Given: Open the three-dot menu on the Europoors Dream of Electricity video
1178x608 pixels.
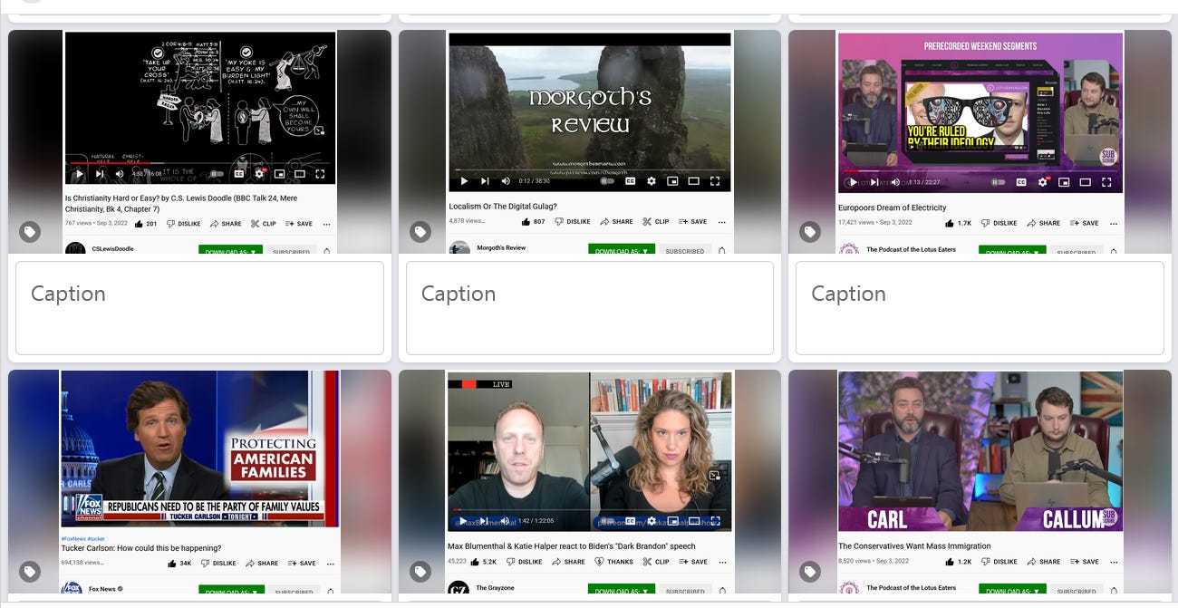Looking at the screenshot, I should click(x=1113, y=223).
